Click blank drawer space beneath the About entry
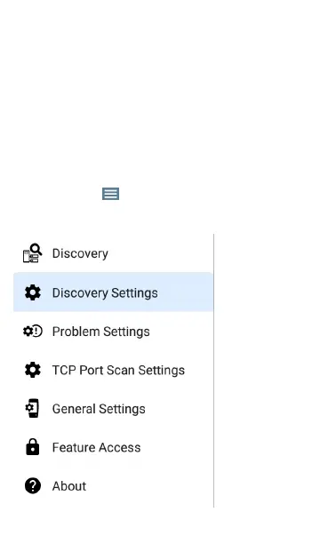Screen dimensions: 320x544 (113, 524)
